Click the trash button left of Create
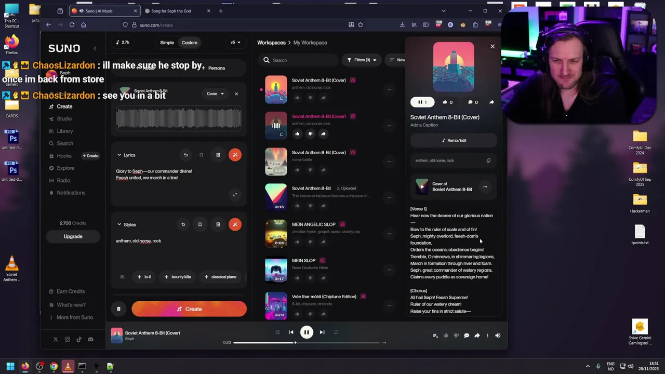The height and width of the screenshot is (374, 665). point(118,309)
